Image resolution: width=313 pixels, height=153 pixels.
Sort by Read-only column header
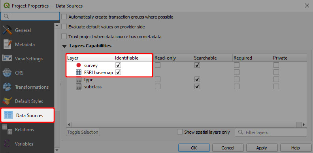click(x=173, y=58)
